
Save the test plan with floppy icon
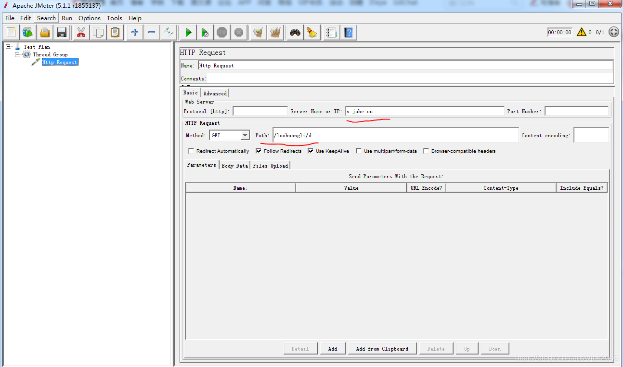click(62, 32)
